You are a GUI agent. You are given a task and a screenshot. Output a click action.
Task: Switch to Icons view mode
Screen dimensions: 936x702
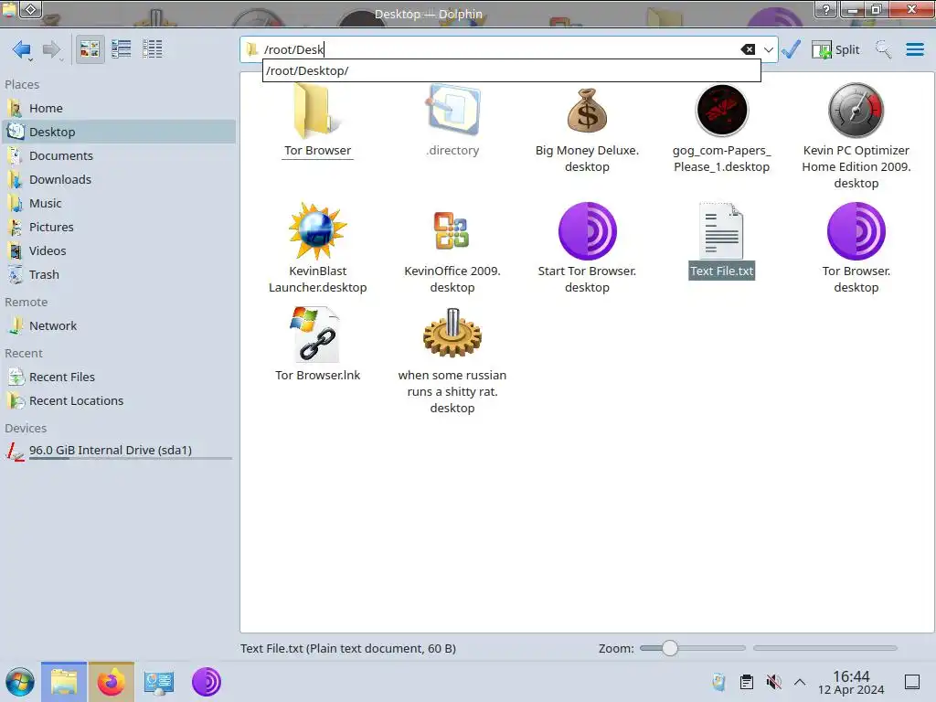pos(90,49)
